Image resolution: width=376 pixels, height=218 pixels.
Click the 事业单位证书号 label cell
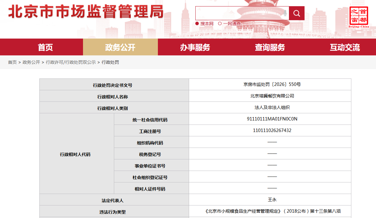tap(152, 165)
